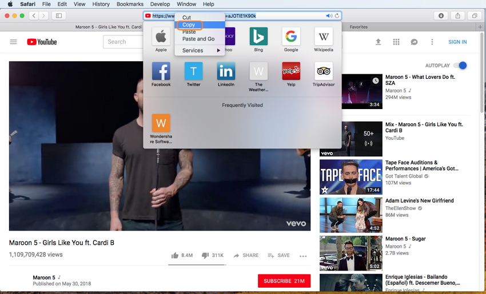Open the Yelp favorites shortcut
The width and height of the screenshot is (486, 294).
click(291, 71)
